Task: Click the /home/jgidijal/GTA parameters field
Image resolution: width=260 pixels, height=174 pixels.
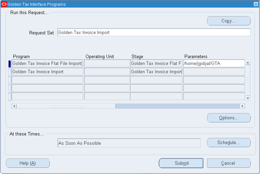Action: (214, 63)
